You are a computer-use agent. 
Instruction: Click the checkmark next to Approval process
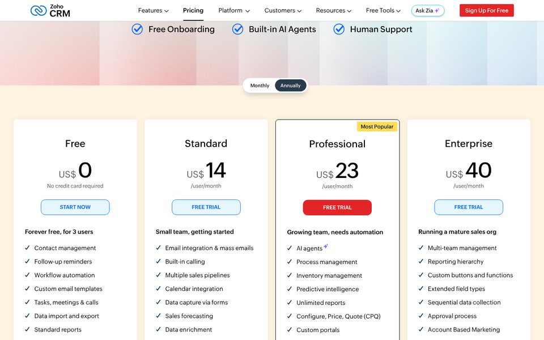pos(421,316)
